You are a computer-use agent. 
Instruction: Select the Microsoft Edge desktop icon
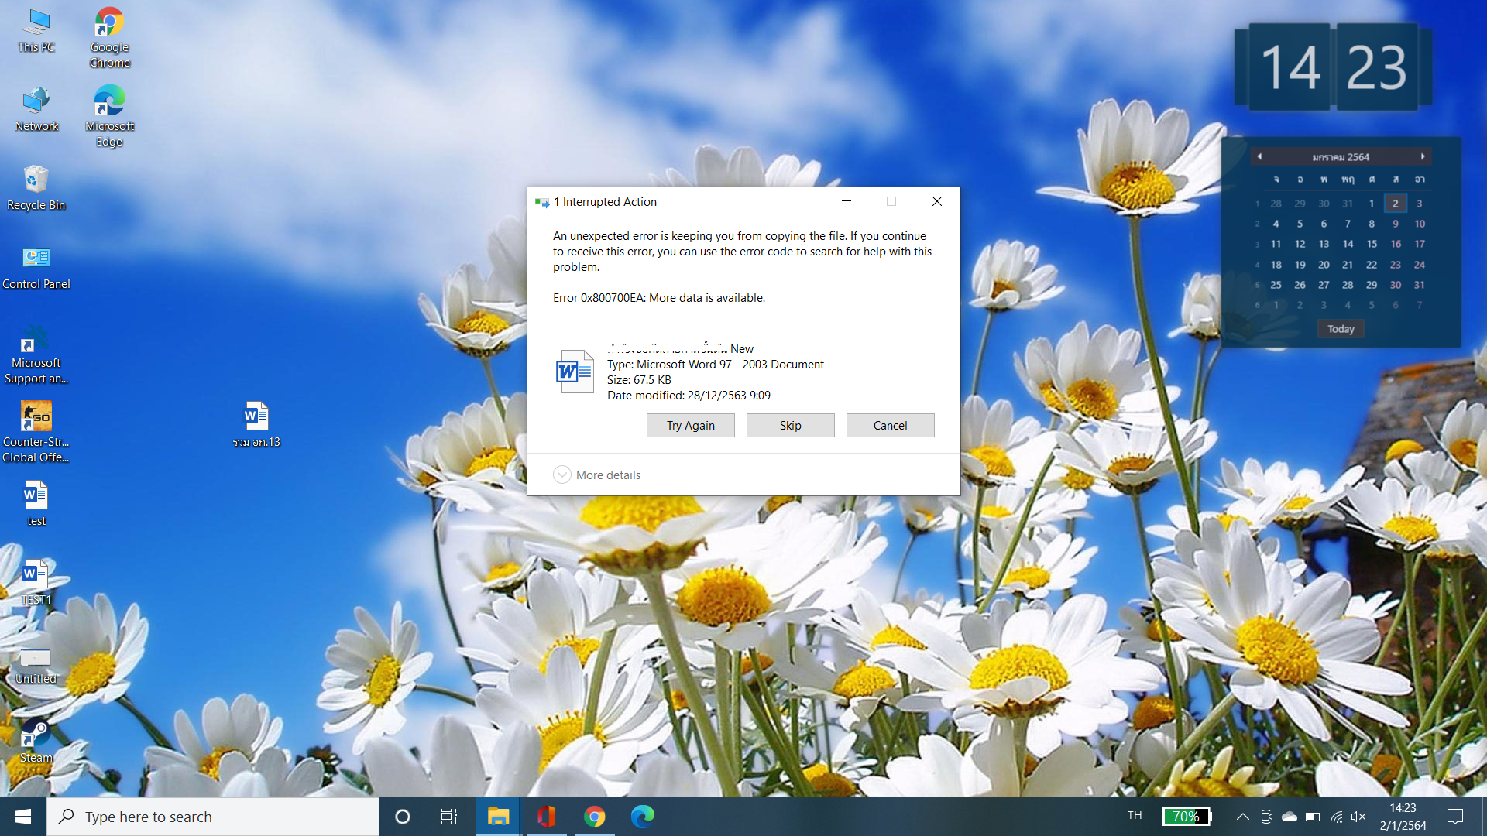109,116
